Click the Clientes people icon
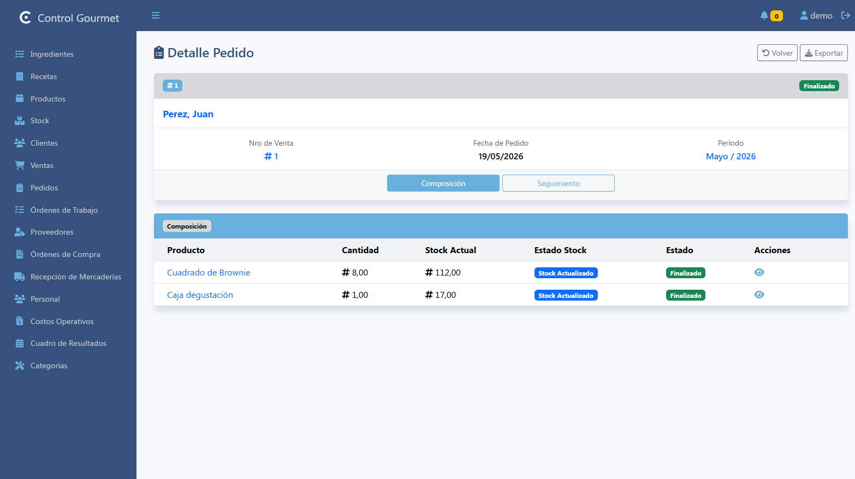Image resolution: width=855 pixels, height=479 pixels. click(x=20, y=143)
